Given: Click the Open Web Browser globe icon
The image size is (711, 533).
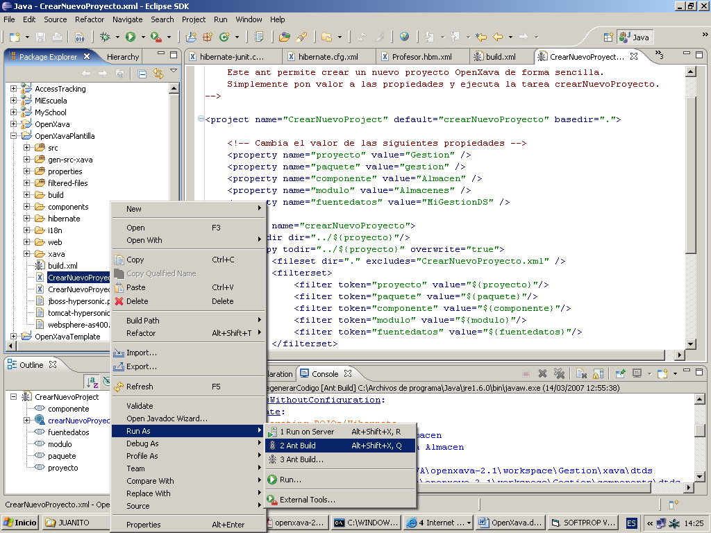Looking at the screenshot, I should click(404, 37).
